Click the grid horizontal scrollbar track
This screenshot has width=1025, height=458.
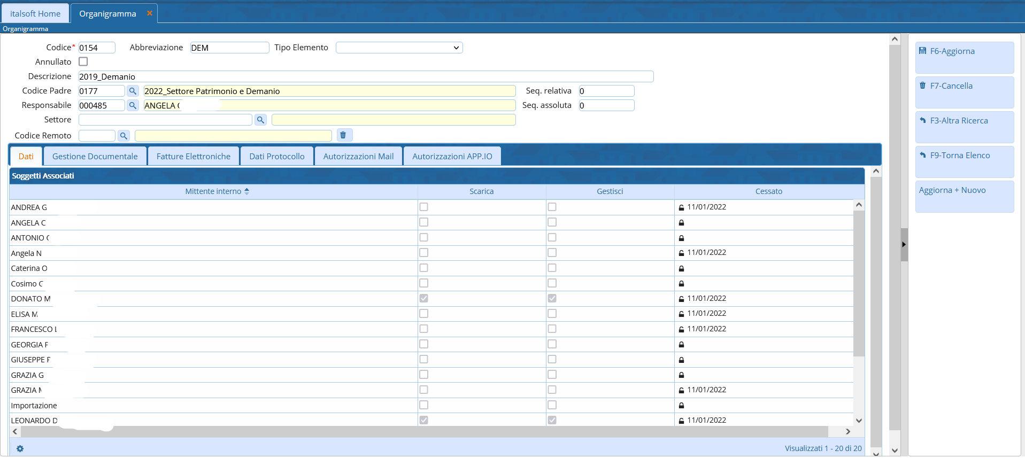pyautogui.click(x=428, y=432)
